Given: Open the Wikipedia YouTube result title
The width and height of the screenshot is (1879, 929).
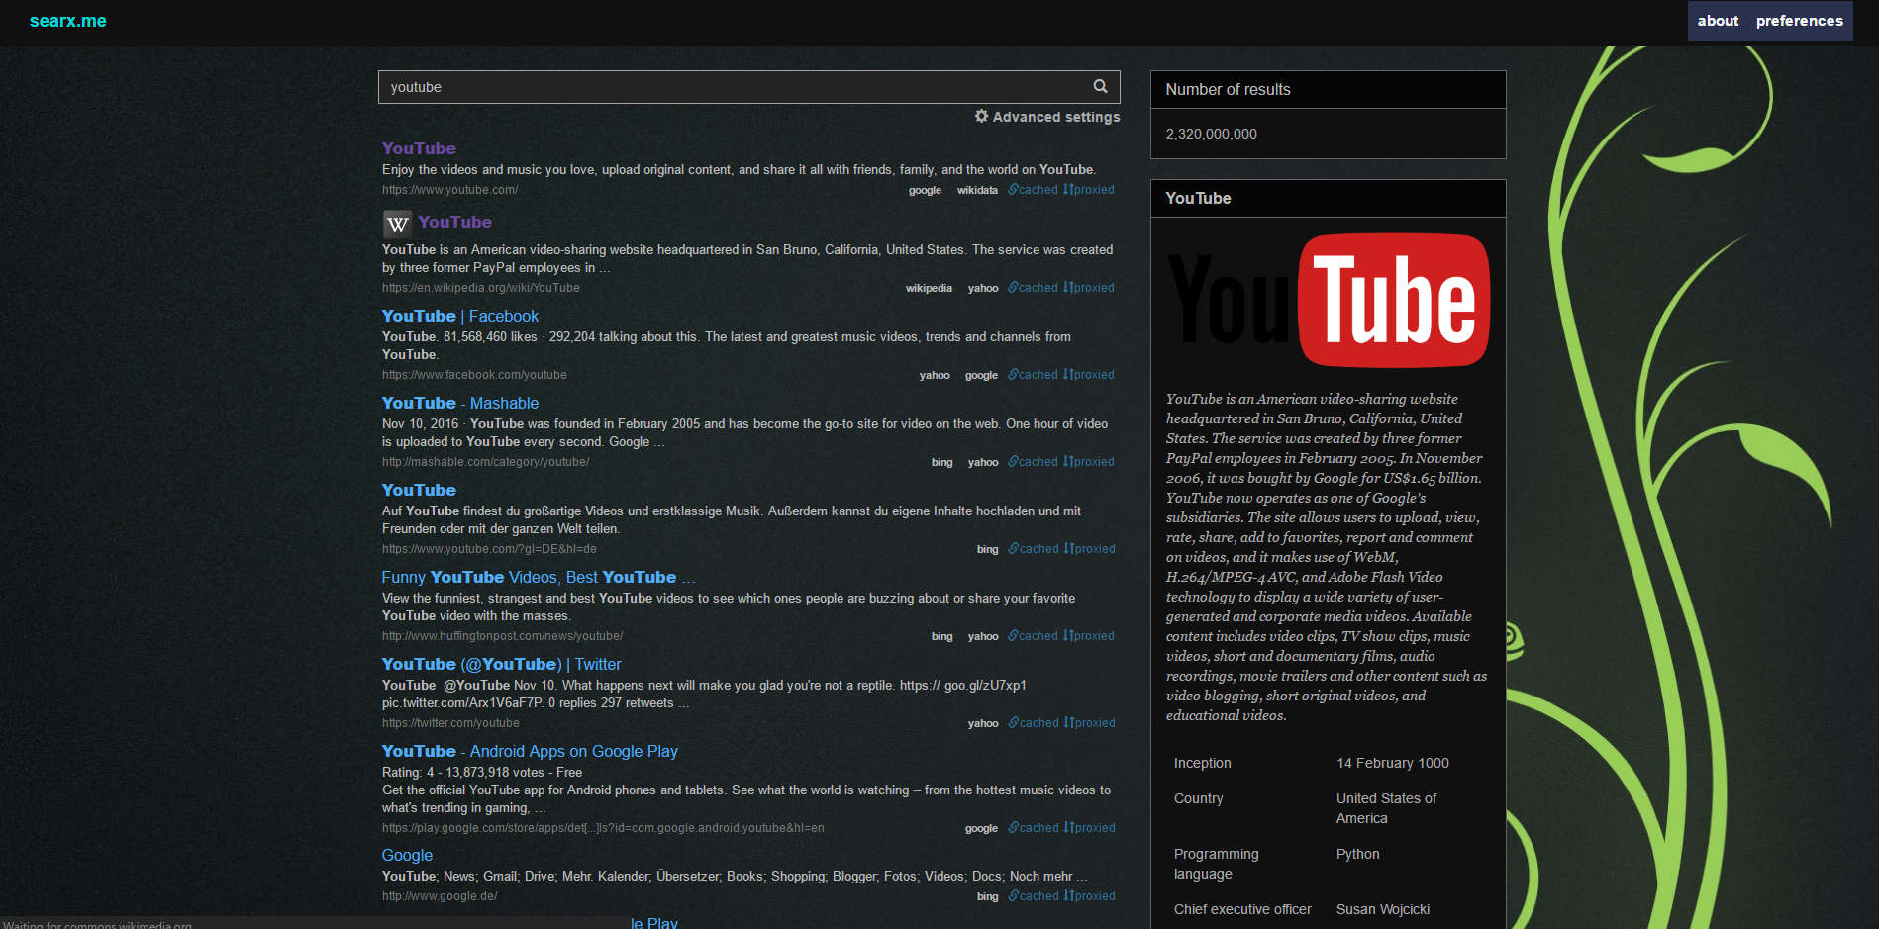Looking at the screenshot, I should tap(454, 222).
